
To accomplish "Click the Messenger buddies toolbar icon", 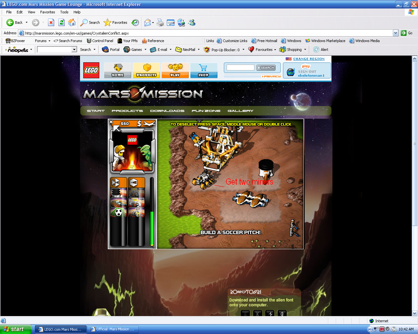I will [192, 23].
